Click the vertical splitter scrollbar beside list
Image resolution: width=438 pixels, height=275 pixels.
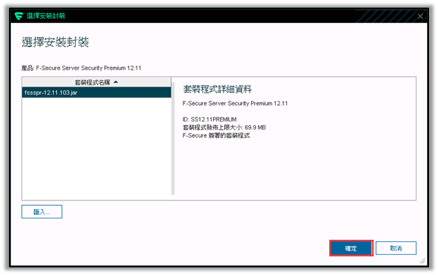[x=173, y=138]
